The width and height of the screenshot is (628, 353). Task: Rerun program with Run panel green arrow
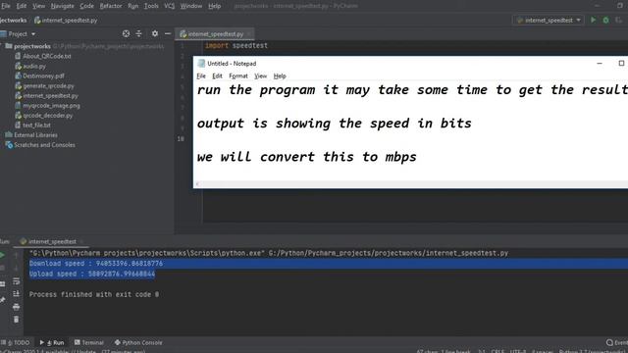[x=2, y=255]
